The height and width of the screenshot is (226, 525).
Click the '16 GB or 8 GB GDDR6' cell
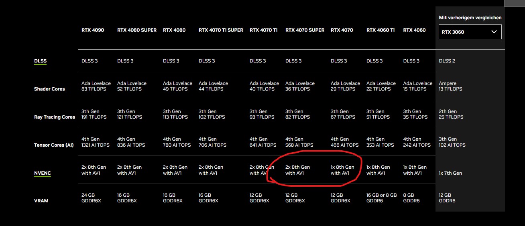pyautogui.click(x=382, y=198)
